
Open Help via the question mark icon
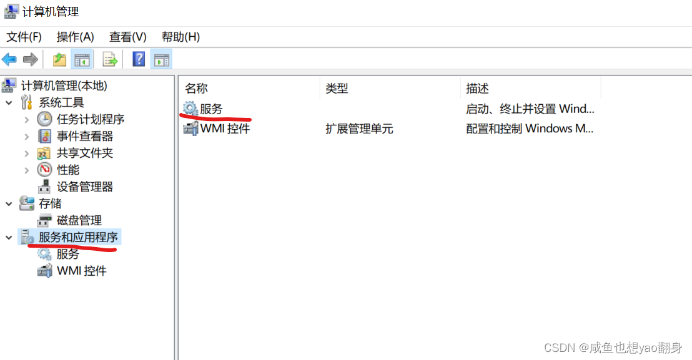[x=139, y=59]
